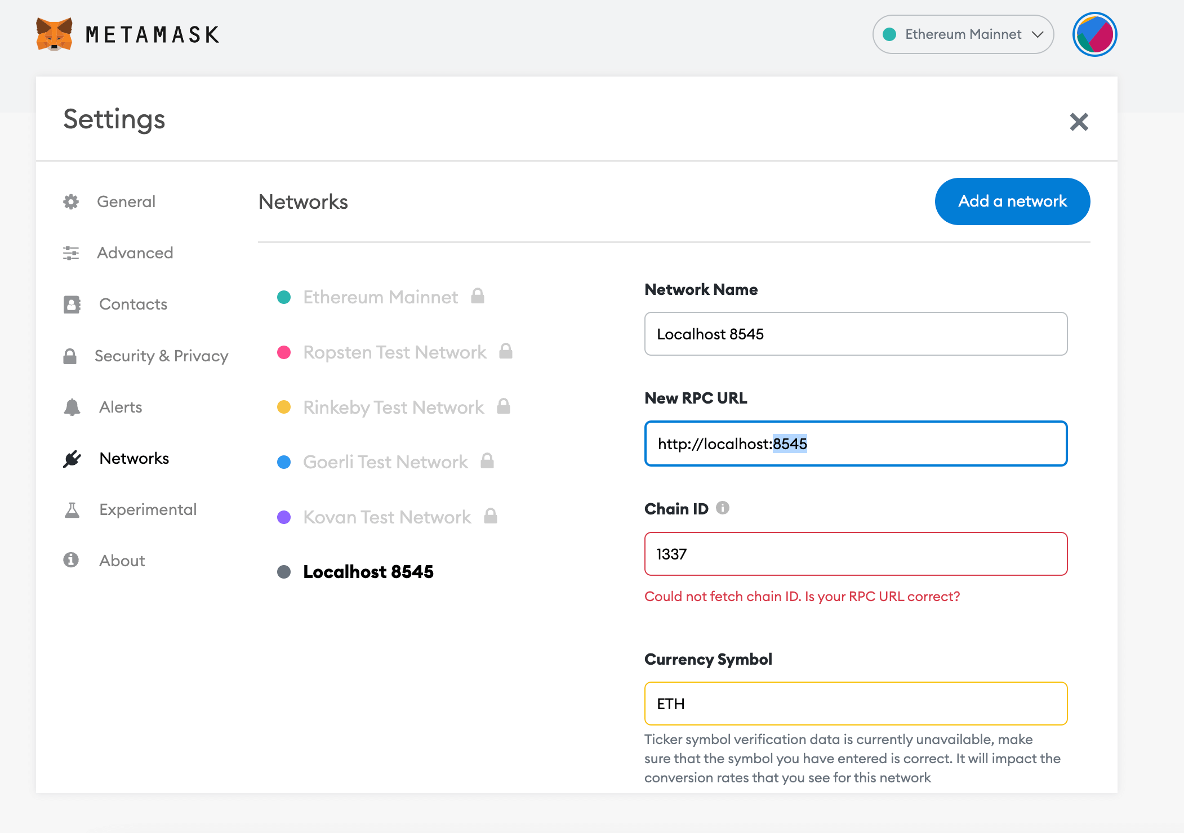Click the About info icon

coord(71,560)
